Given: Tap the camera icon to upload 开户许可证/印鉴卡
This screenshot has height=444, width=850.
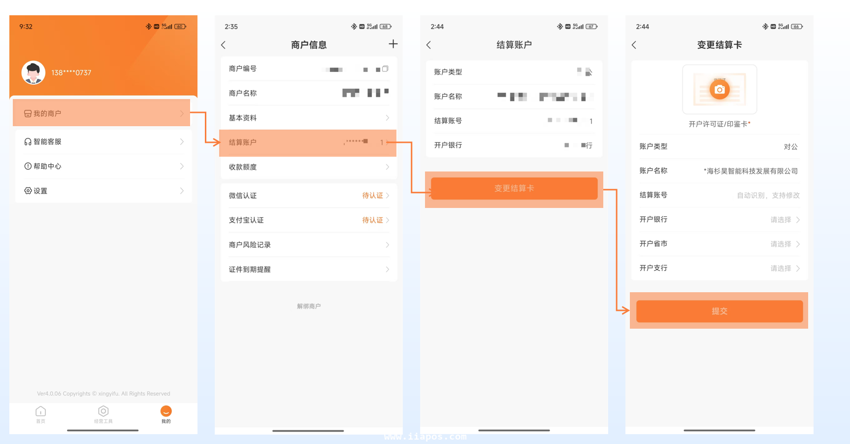Looking at the screenshot, I should 719,89.
